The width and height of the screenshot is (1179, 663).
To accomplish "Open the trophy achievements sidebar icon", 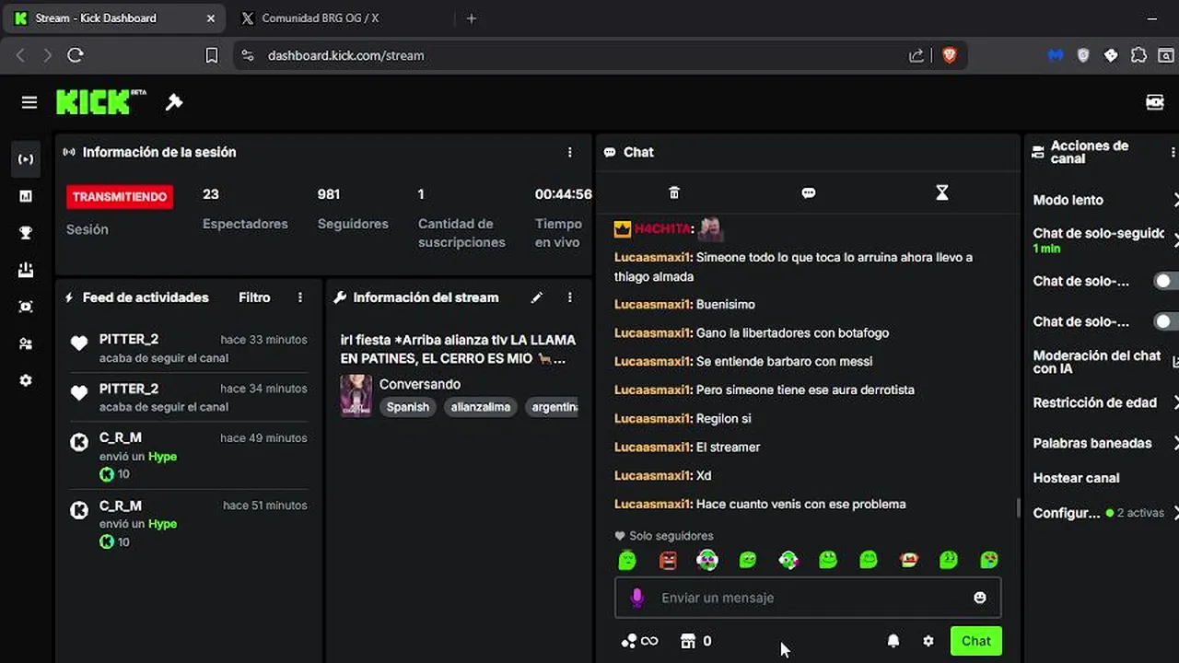I will (26, 233).
